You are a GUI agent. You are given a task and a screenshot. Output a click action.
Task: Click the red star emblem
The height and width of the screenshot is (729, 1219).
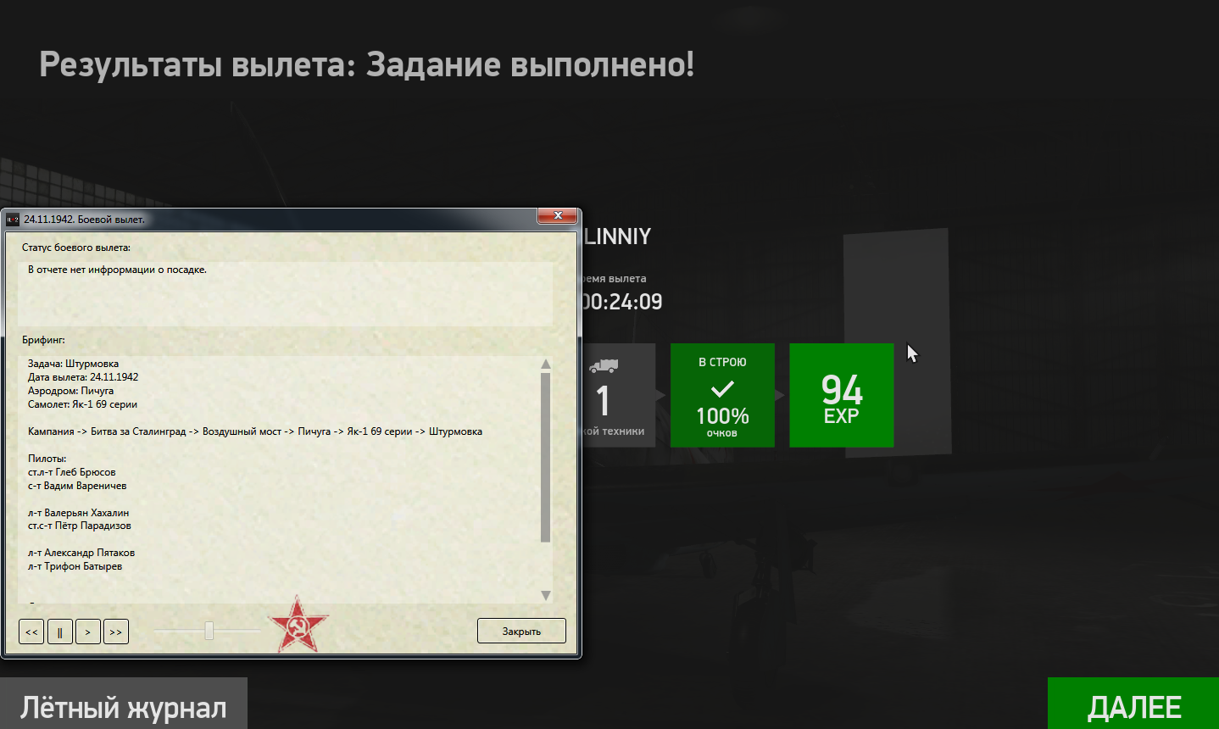pyautogui.click(x=298, y=624)
